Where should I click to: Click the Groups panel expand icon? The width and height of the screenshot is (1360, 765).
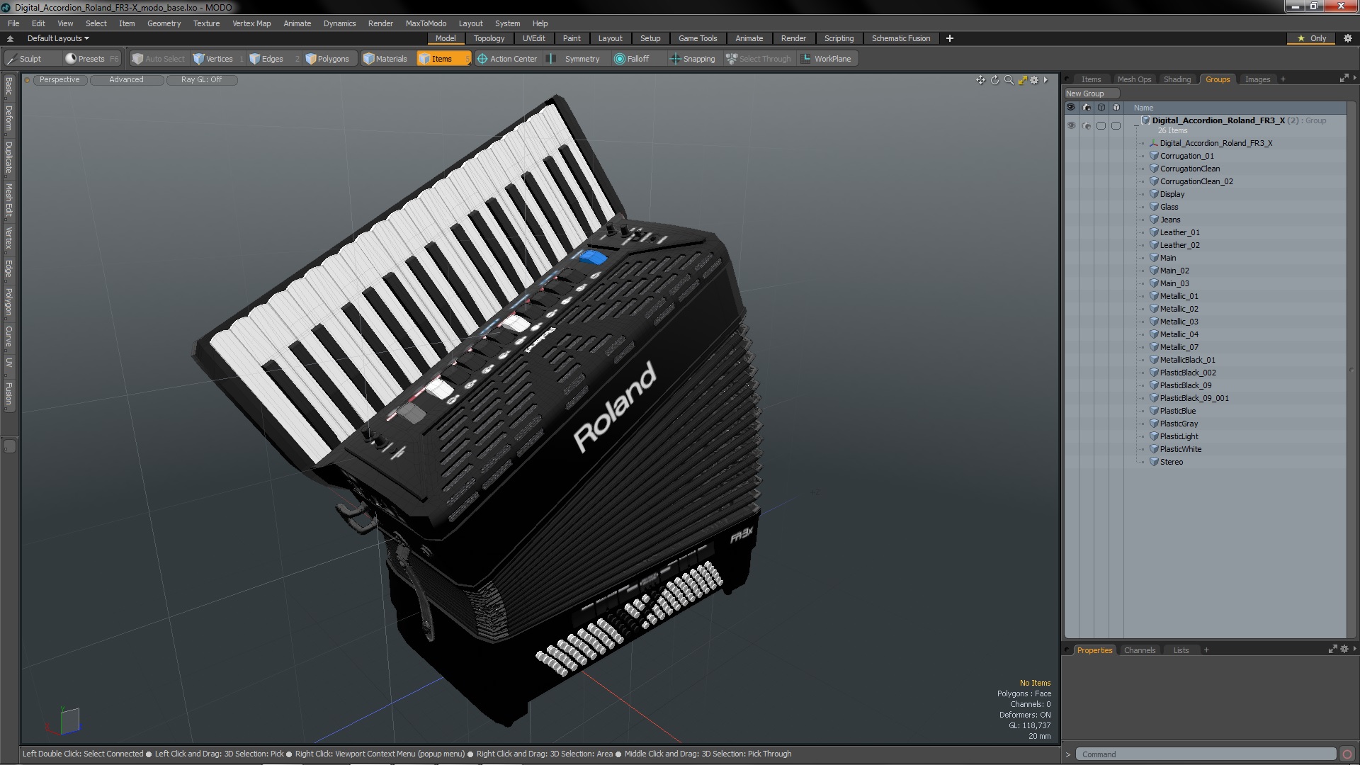point(1344,79)
